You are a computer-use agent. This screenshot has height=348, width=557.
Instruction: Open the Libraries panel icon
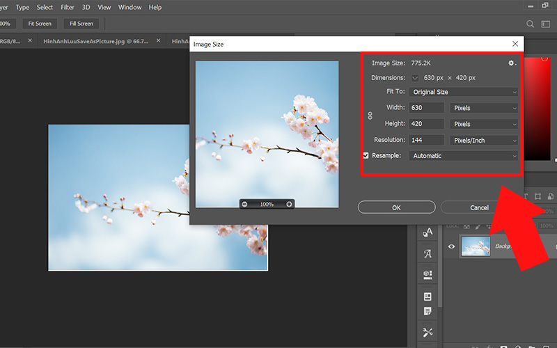coord(427,274)
